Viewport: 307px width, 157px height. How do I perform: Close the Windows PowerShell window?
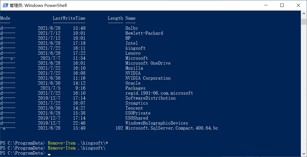[x=298, y=5]
